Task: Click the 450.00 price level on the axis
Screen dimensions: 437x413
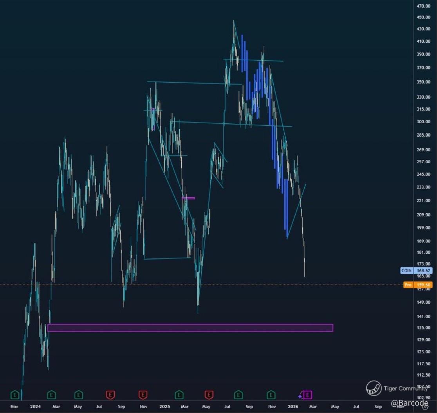Action: click(x=424, y=17)
